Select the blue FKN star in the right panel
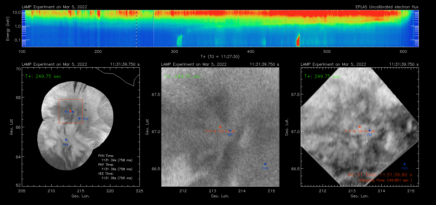 click(404, 164)
